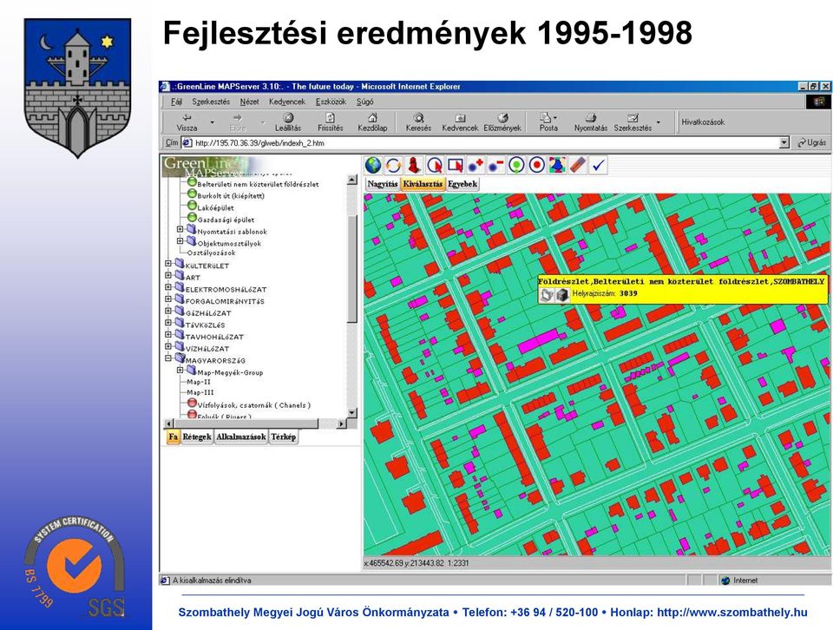Select the Map-II tree item
Viewport: 833px width, 630px height.
tap(199, 382)
